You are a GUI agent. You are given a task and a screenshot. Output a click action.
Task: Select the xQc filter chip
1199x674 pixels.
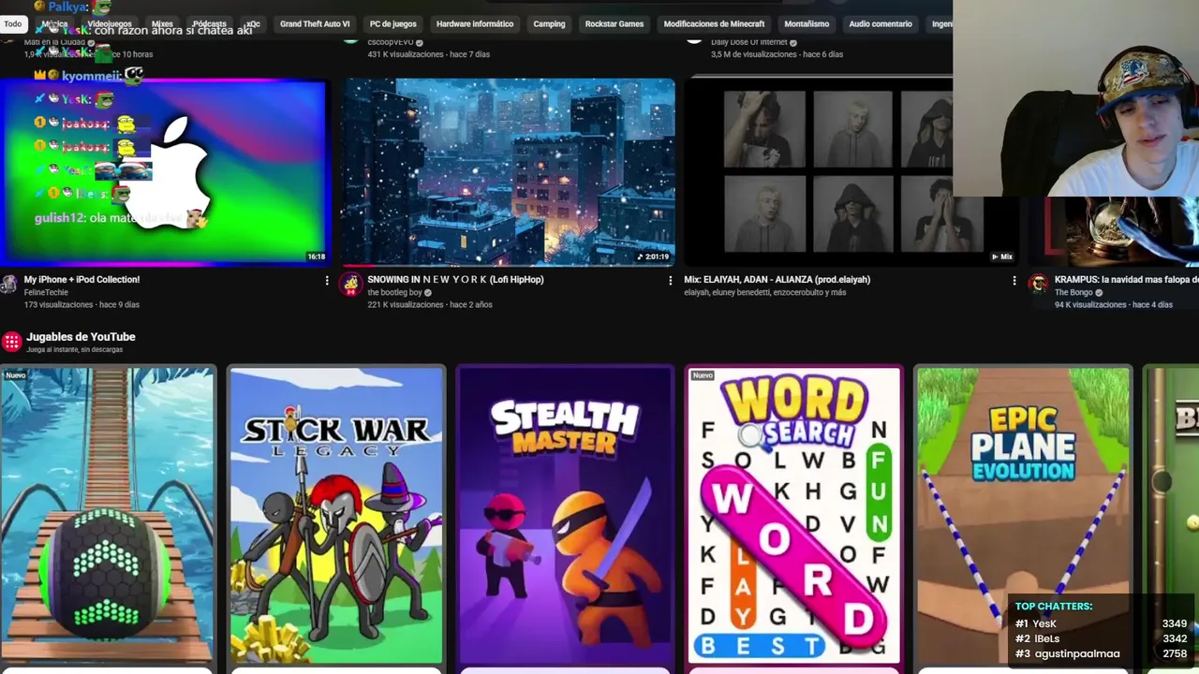(x=252, y=24)
